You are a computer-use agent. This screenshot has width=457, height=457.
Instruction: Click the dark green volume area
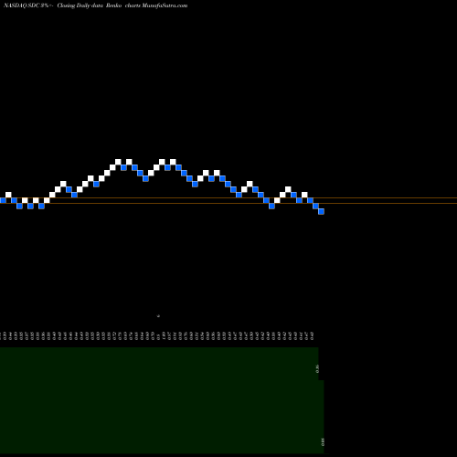pyautogui.click(x=162, y=400)
